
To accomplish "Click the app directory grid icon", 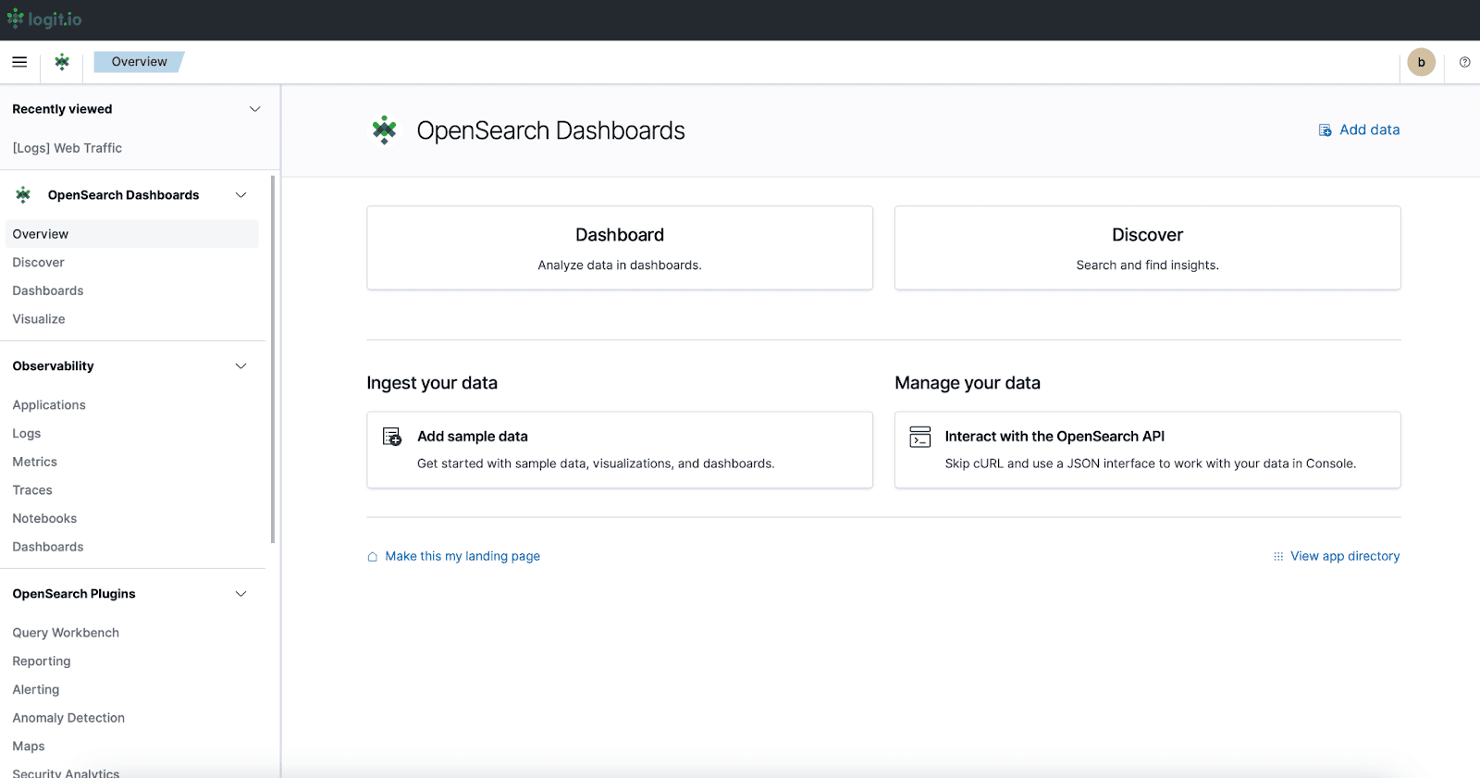I will [x=1278, y=557].
